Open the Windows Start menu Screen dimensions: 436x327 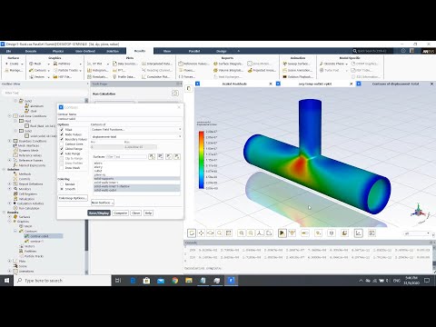coord(6,281)
